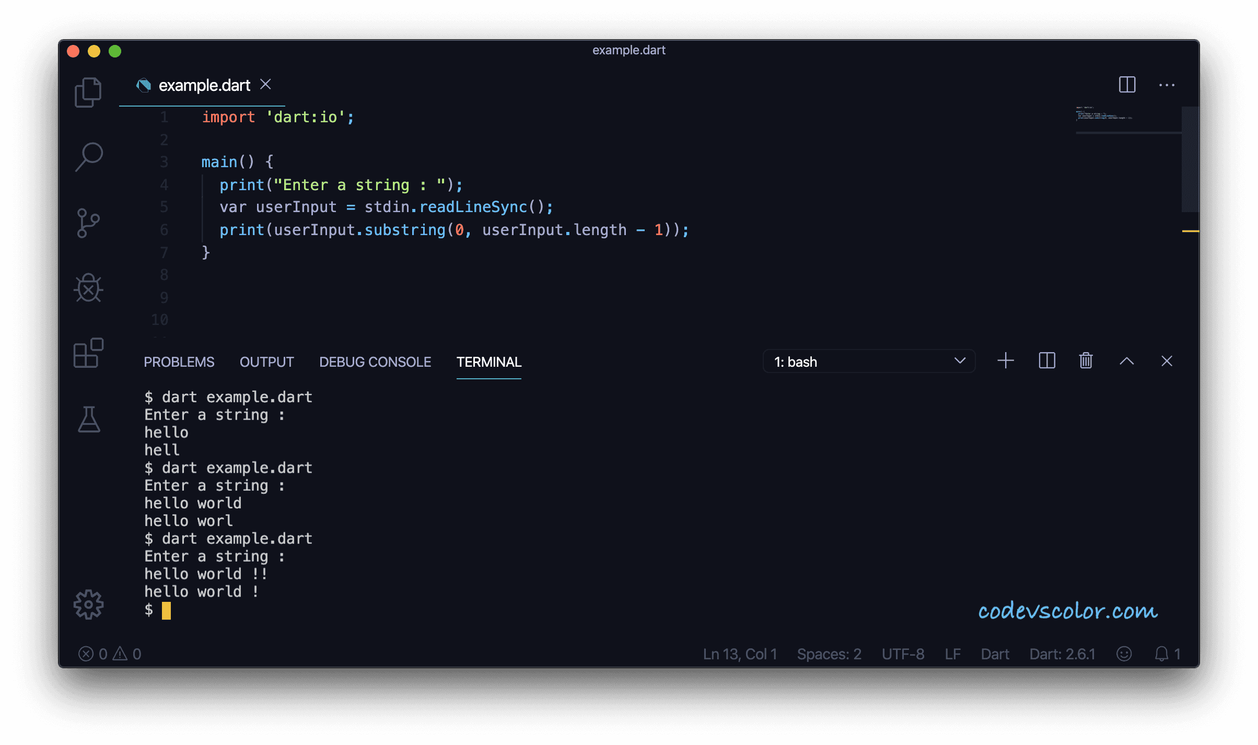Change Dart language mode in status bar

995,654
